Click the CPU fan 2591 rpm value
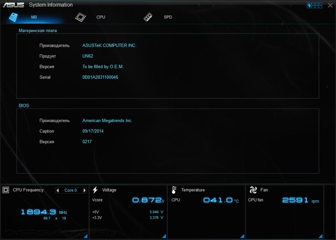336x240 pixels. pos(301,200)
